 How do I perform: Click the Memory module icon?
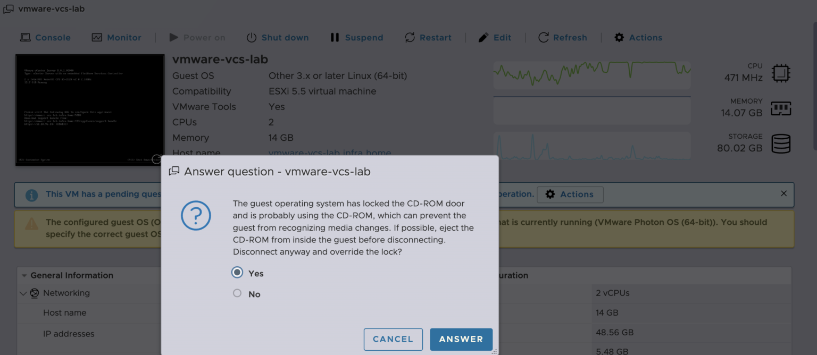click(781, 108)
